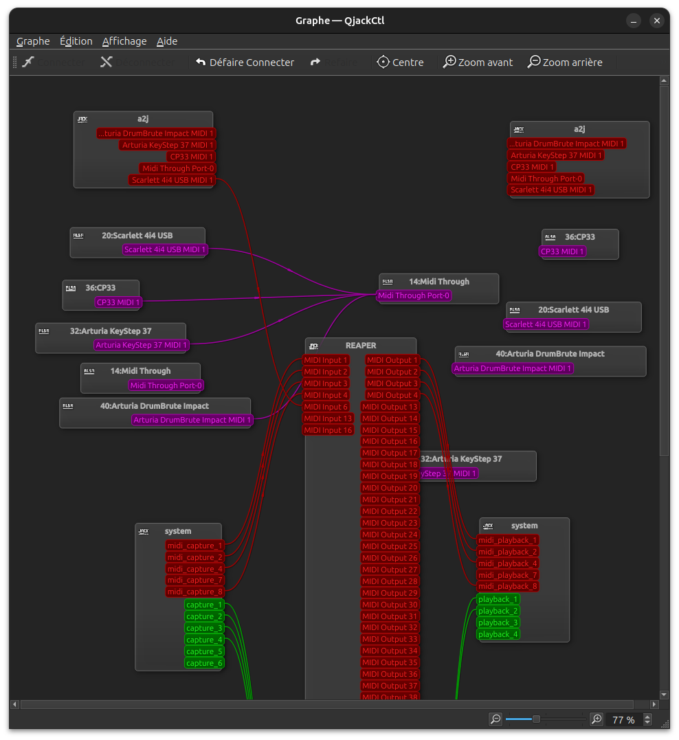Image resolution: width=679 pixels, height=740 pixels.
Task: Click ALSA icon on center 14:Midi Through node
Action: 388,282
